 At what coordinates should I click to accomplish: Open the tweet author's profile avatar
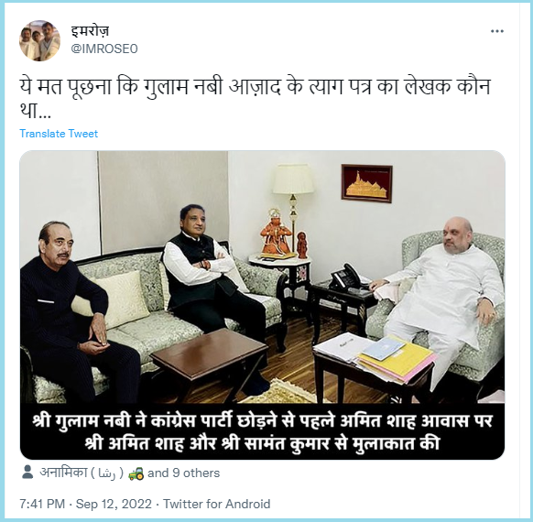tap(39, 40)
